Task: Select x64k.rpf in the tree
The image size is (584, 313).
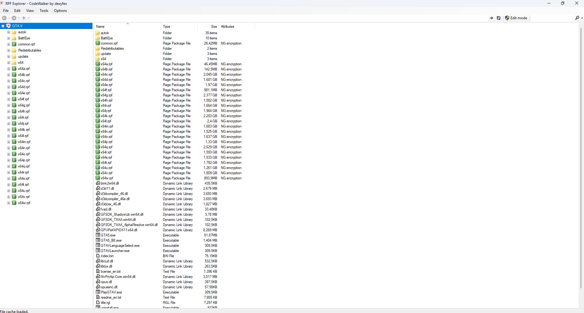Action: coord(24,130)
